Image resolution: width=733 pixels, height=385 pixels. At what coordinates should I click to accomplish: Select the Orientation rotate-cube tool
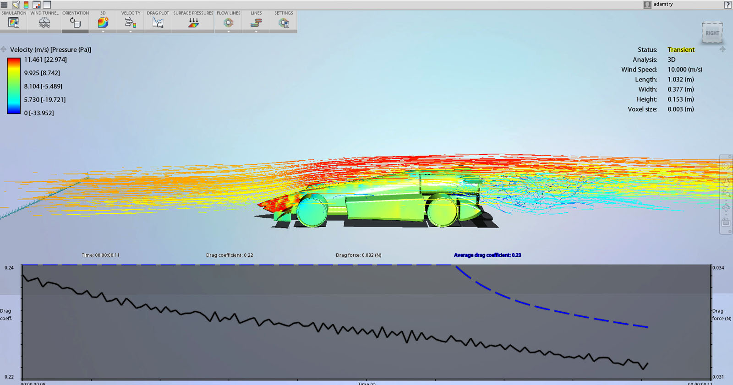pos(75,22)
